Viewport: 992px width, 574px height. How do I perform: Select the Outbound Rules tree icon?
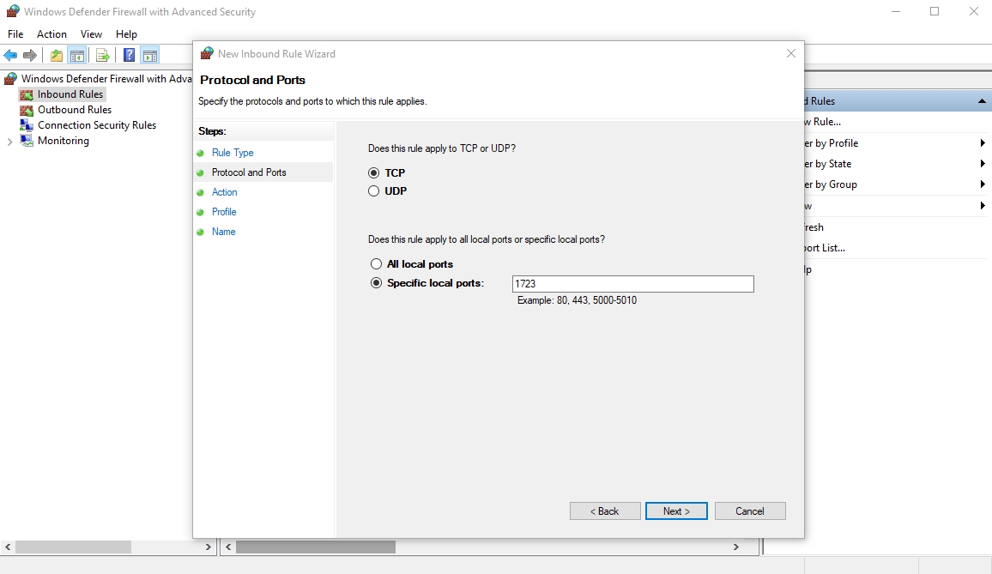pyautogui.click(x=27, y=110)
